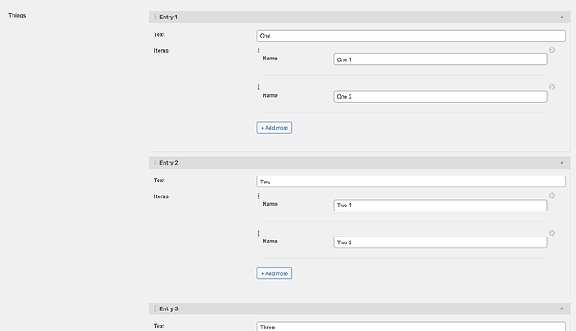Click the 'Name' label beside 'Two 2'

(270, 242)
